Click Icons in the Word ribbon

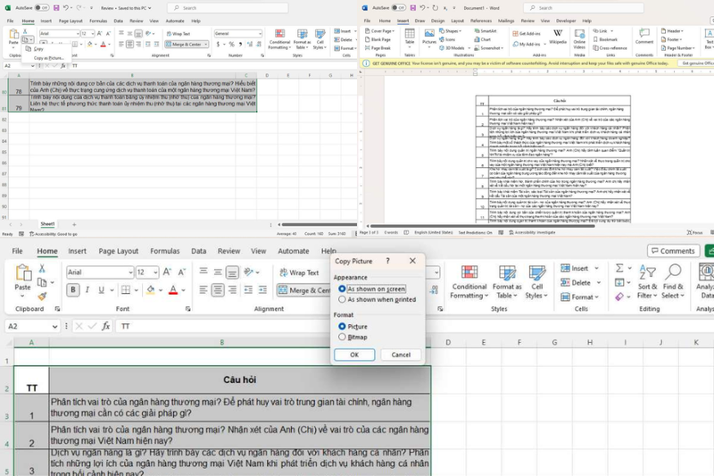coord(447,39)
